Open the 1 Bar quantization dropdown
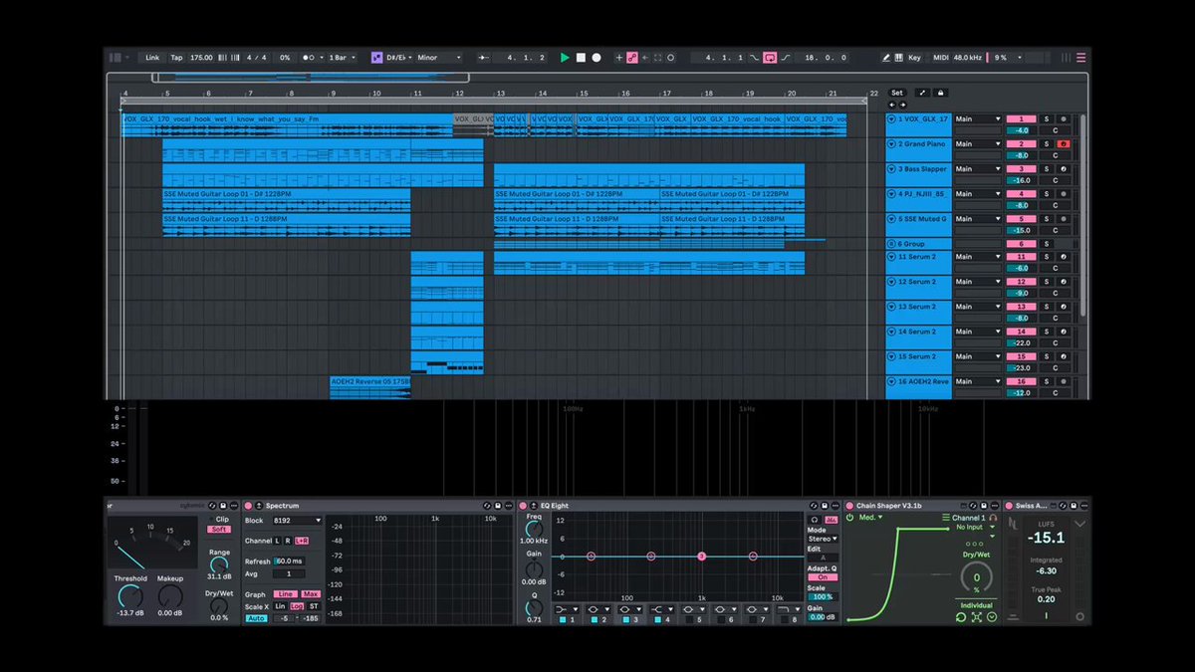 344,58
